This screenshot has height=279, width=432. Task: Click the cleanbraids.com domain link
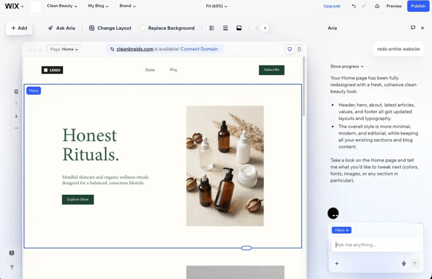point(135,49)
